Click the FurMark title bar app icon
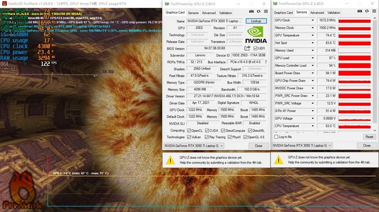Viewport: 379px width, 212px height. click(4, 4)
